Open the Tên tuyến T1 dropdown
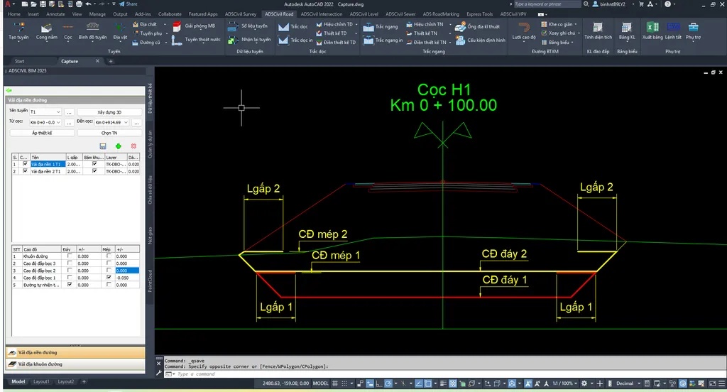727x392 pixels. [58, 111]
